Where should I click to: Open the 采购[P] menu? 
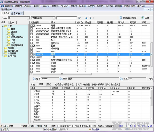tap(37, 6)
